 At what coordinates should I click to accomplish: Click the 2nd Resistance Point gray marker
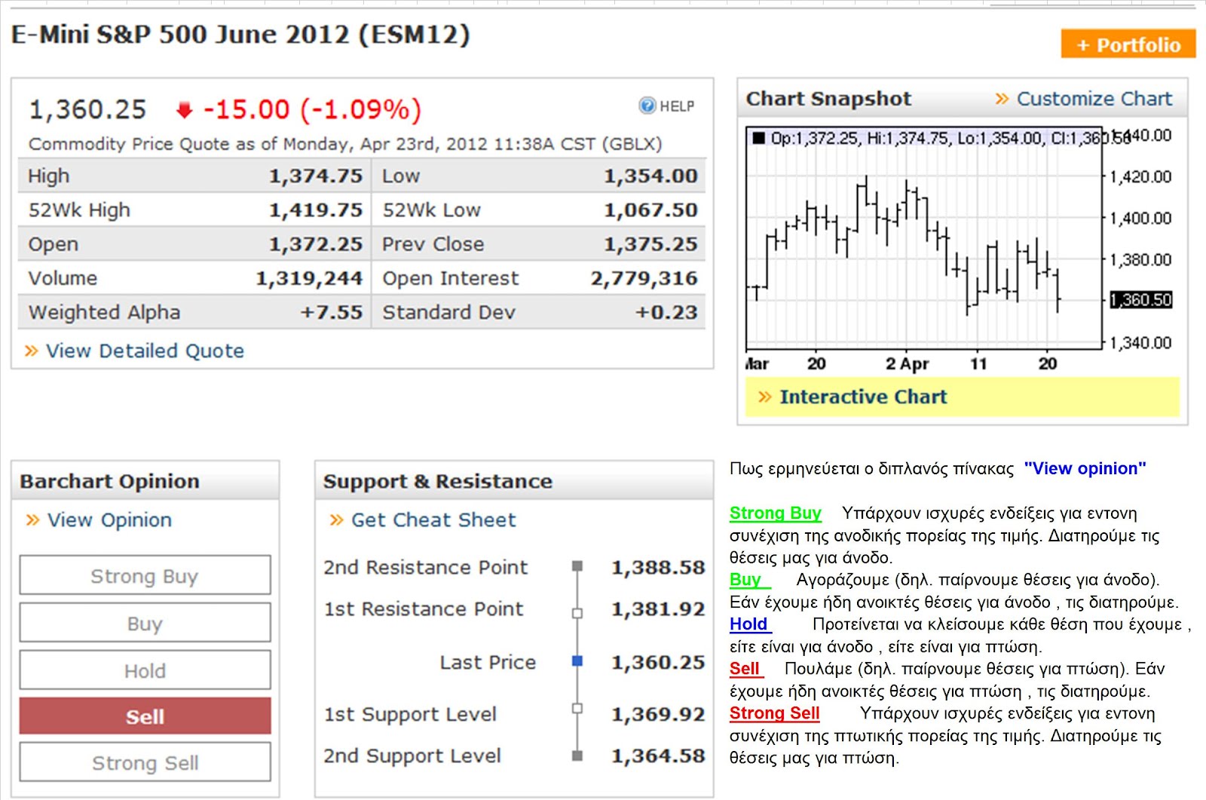577,566
